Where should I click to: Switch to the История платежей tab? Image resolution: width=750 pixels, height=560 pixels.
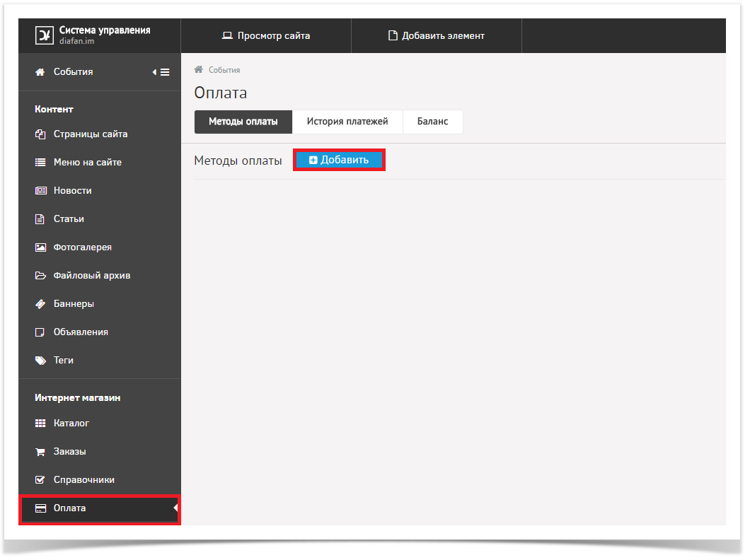click(347, 122)
